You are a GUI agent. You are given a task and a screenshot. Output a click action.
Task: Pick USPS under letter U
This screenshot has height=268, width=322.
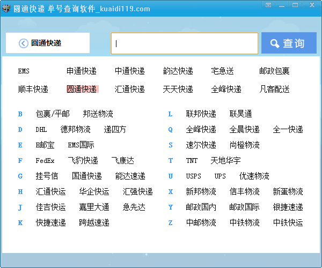tap(194, 176)
